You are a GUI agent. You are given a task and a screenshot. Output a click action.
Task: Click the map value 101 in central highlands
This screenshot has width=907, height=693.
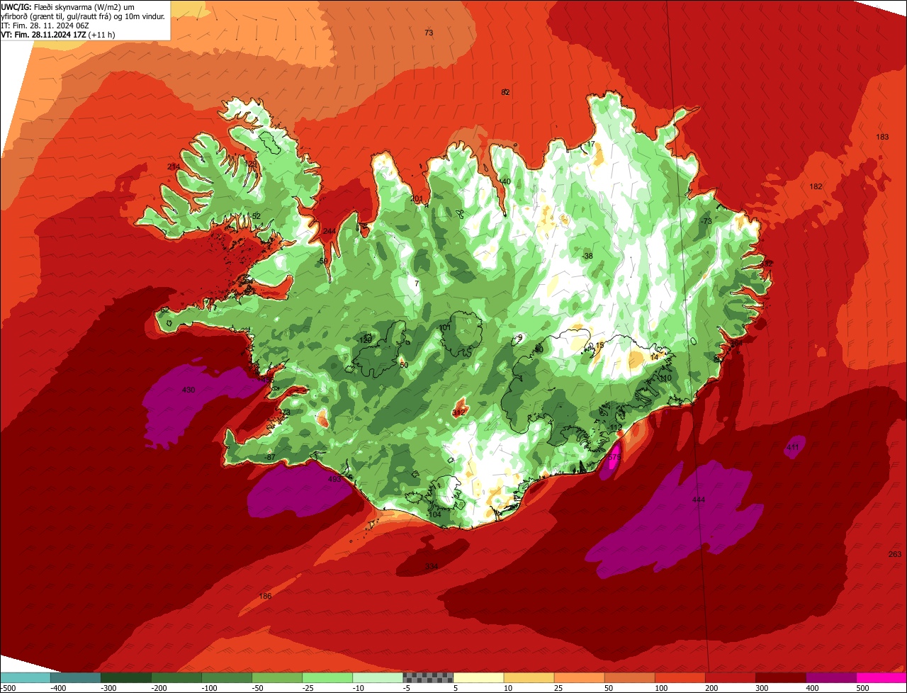point(445,328)
